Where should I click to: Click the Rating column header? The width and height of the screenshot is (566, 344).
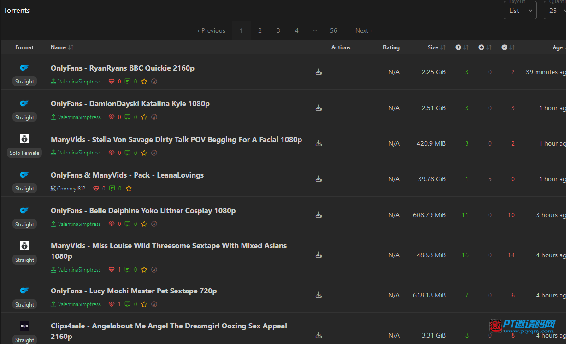coord(391,47)
